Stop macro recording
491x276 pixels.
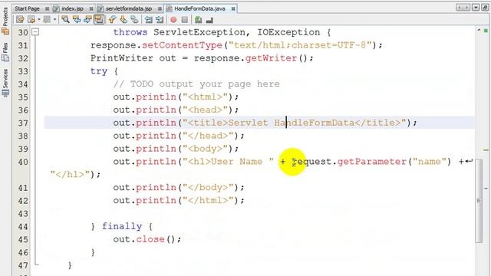click(184, 20)
